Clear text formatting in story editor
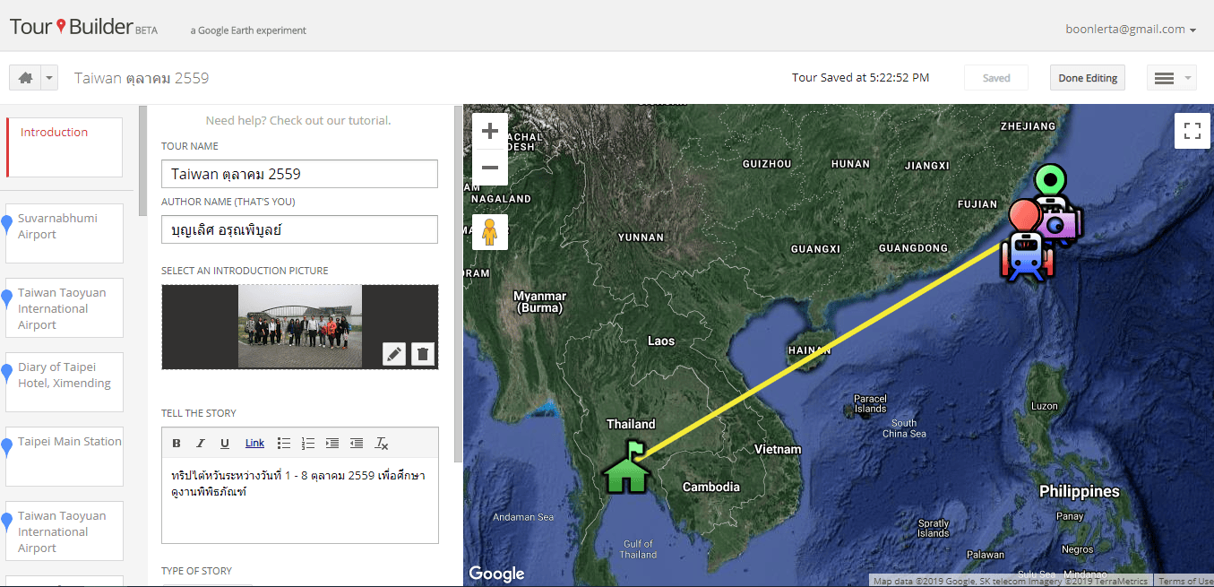 pos(382,444)
